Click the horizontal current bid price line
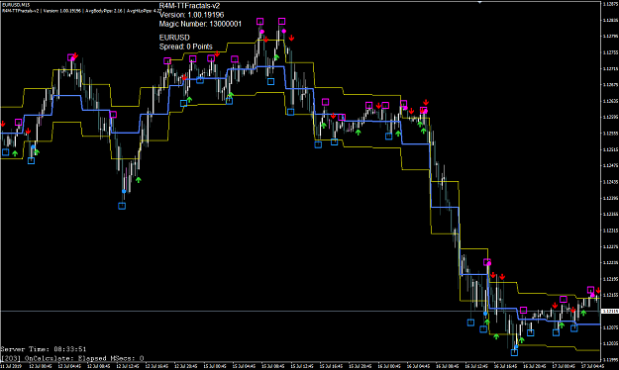619x370 pixels. [300, 312]
